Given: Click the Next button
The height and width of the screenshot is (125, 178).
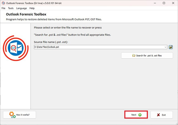Looking at the screenshot, I should pos(136,115).
